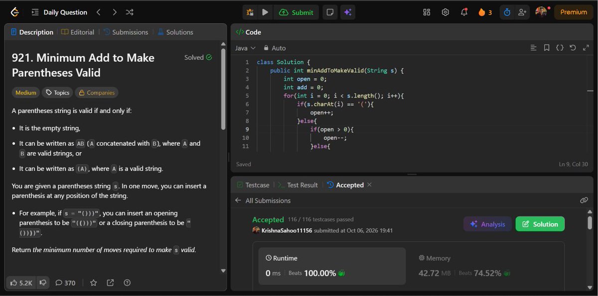Click the result panel scrollbar
The height and width of the screenshot is (296, 598).
(x=590, y=222)
